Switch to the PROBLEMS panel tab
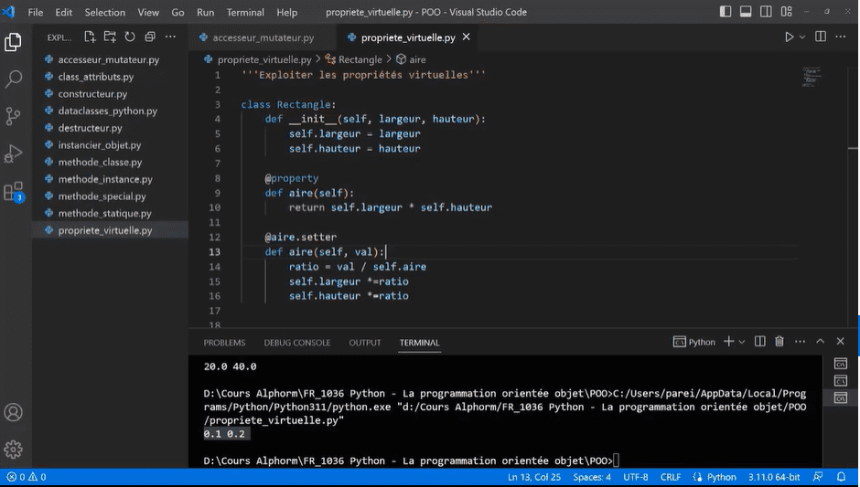The width and height of the screenshot is (860, 487). click(x=224, y=343)
